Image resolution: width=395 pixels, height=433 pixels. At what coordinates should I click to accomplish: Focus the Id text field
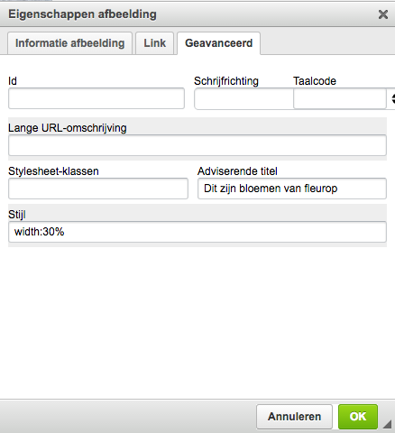(96, 98)
